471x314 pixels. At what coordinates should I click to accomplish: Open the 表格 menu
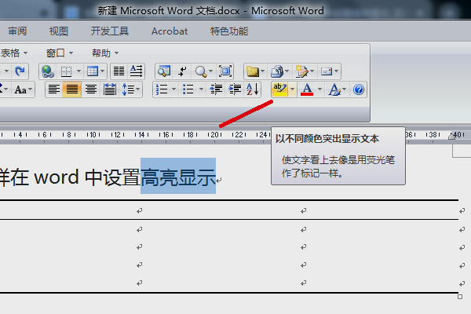tap(13, 53)
